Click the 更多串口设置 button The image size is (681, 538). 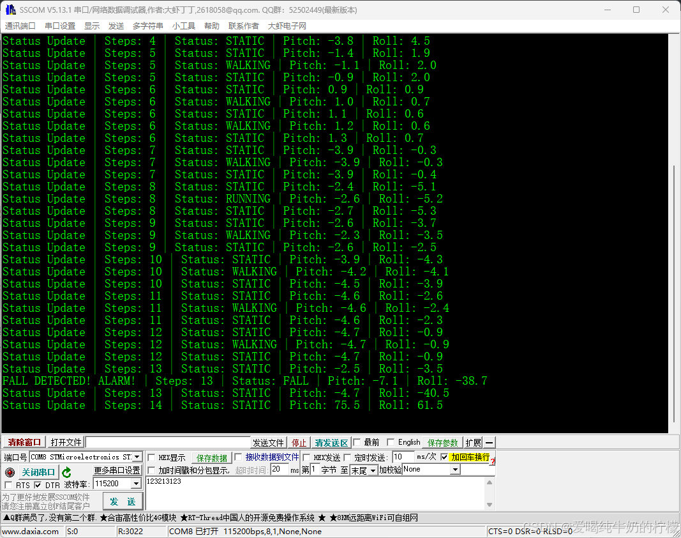point(117,470)
